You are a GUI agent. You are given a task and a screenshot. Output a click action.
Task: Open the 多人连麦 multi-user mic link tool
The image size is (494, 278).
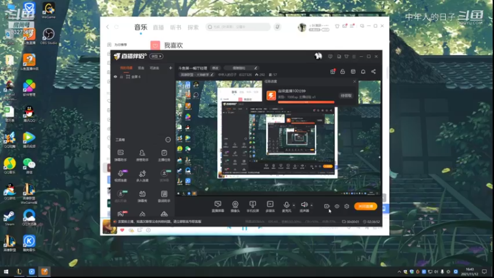(143, 176)
